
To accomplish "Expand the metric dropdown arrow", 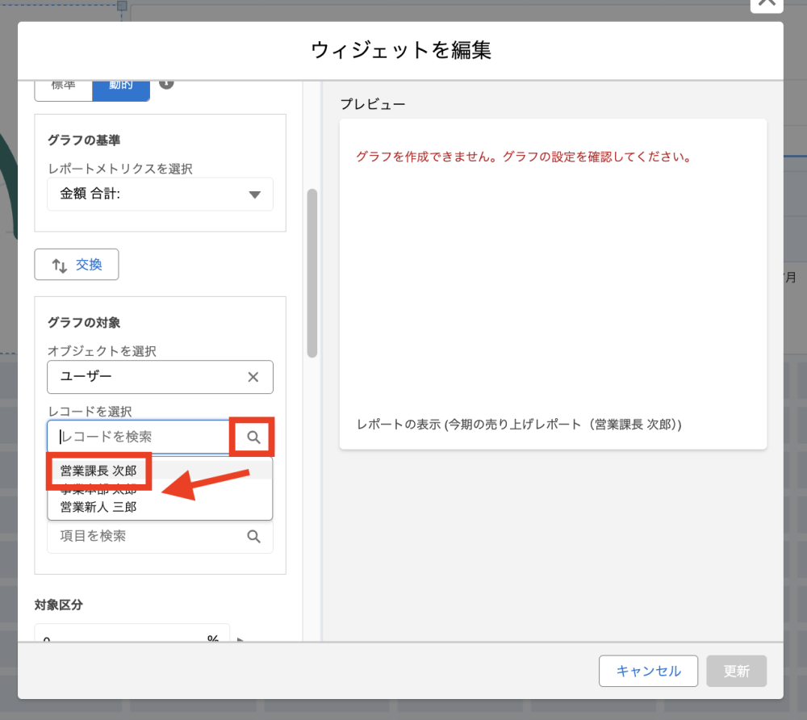I will pos(255,195).
